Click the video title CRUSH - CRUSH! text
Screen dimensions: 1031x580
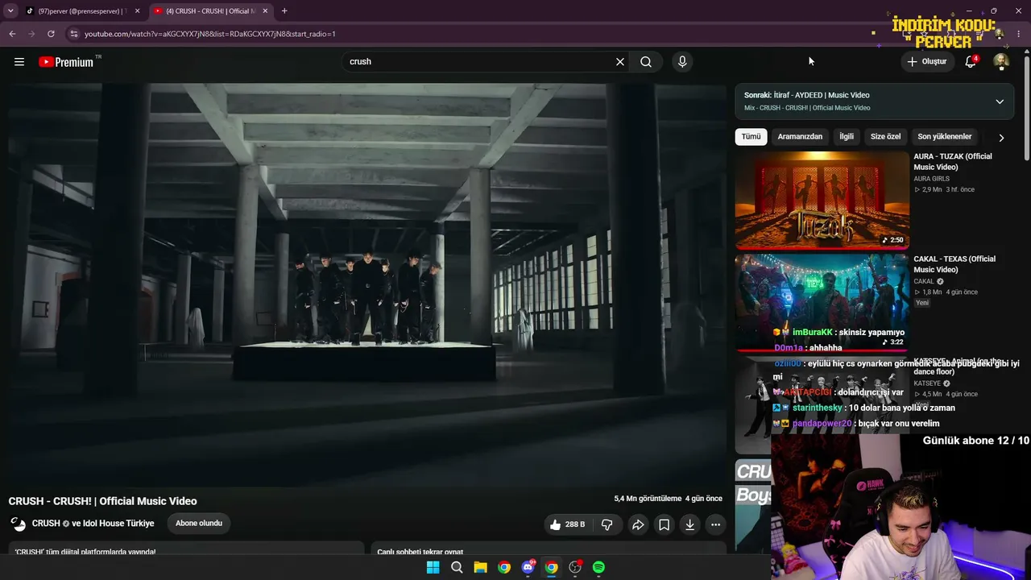102,501
